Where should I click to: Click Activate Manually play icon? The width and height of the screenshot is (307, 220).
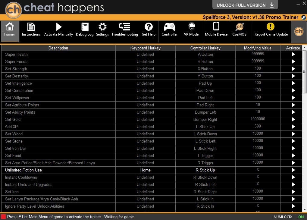[x=58, y=27]
